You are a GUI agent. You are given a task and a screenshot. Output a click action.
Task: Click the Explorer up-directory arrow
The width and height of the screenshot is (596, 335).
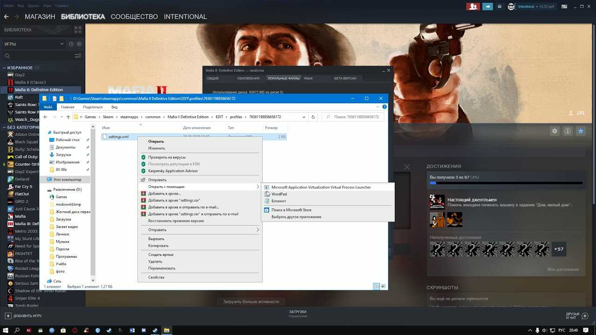coord(68,117)
